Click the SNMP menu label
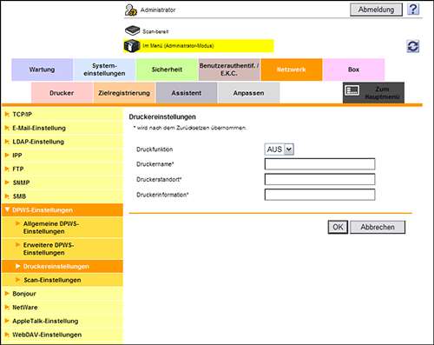The image size is (434, 345). [21, 182]
